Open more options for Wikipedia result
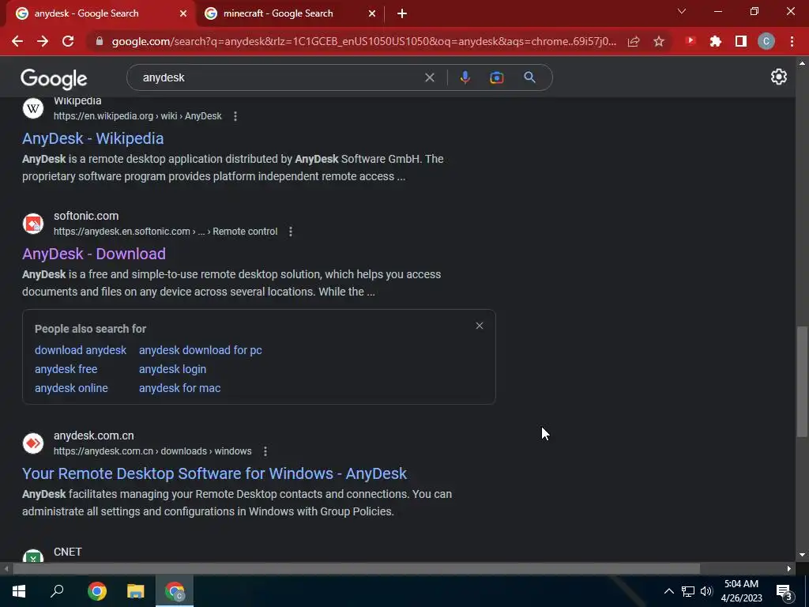 tap(235, 116)
